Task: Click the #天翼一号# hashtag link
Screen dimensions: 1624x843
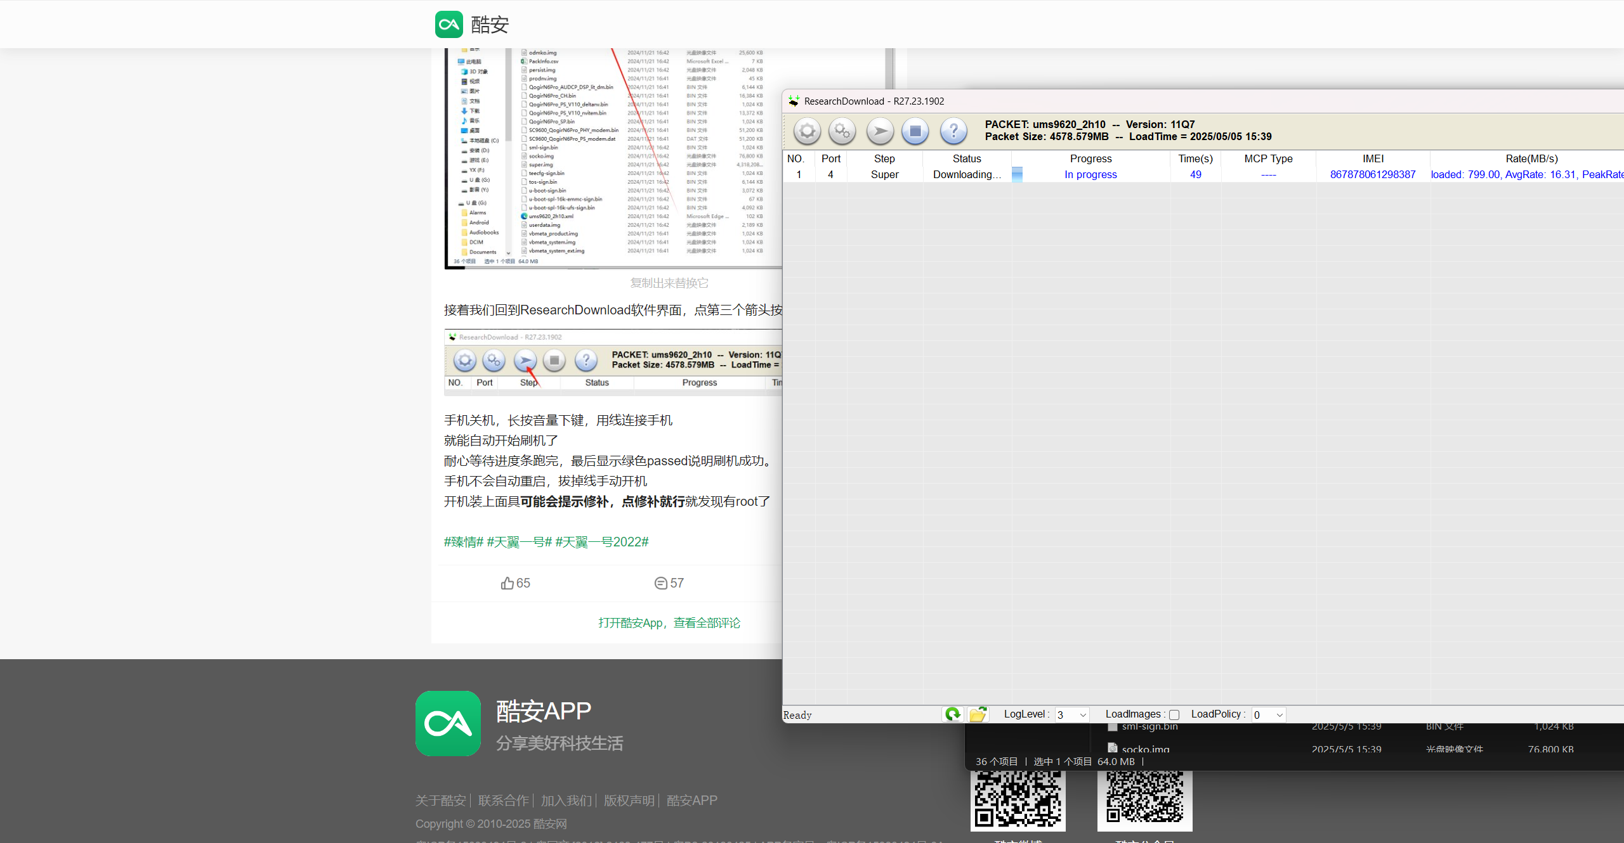Action: pos(520,542)
